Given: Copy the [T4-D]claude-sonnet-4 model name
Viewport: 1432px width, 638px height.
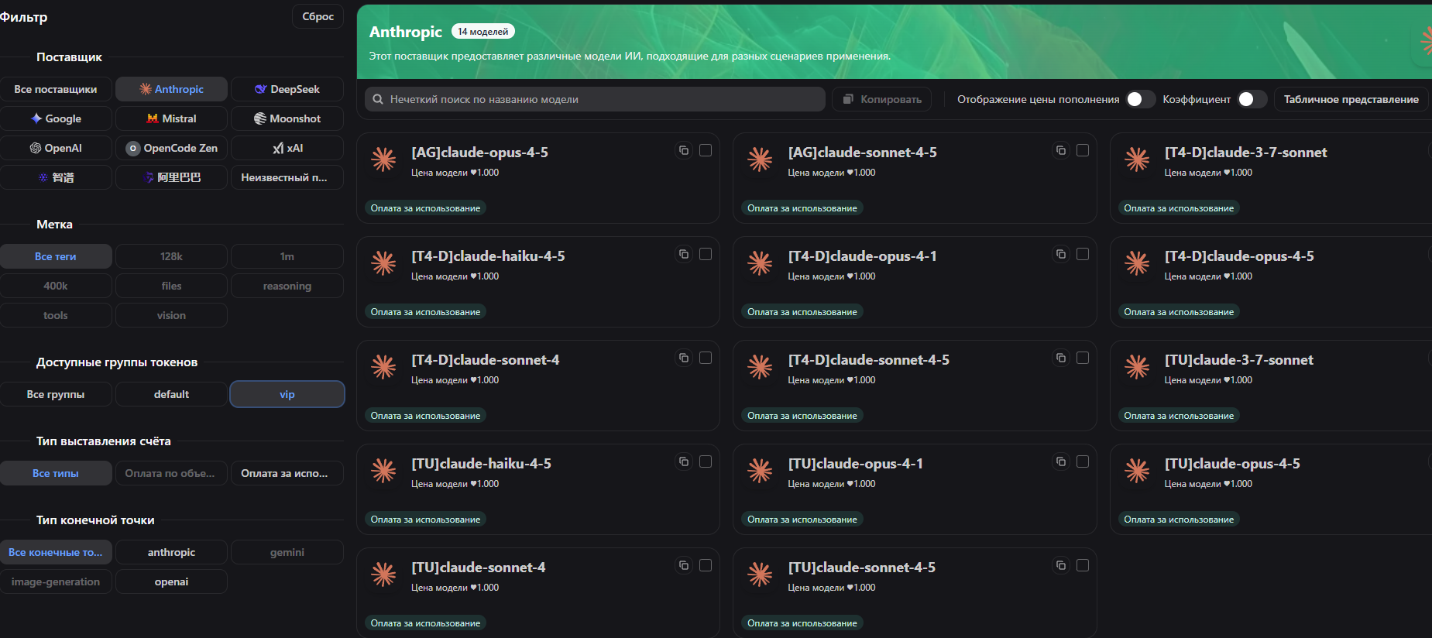Looking at the screenshot, I should pos(684,358).
